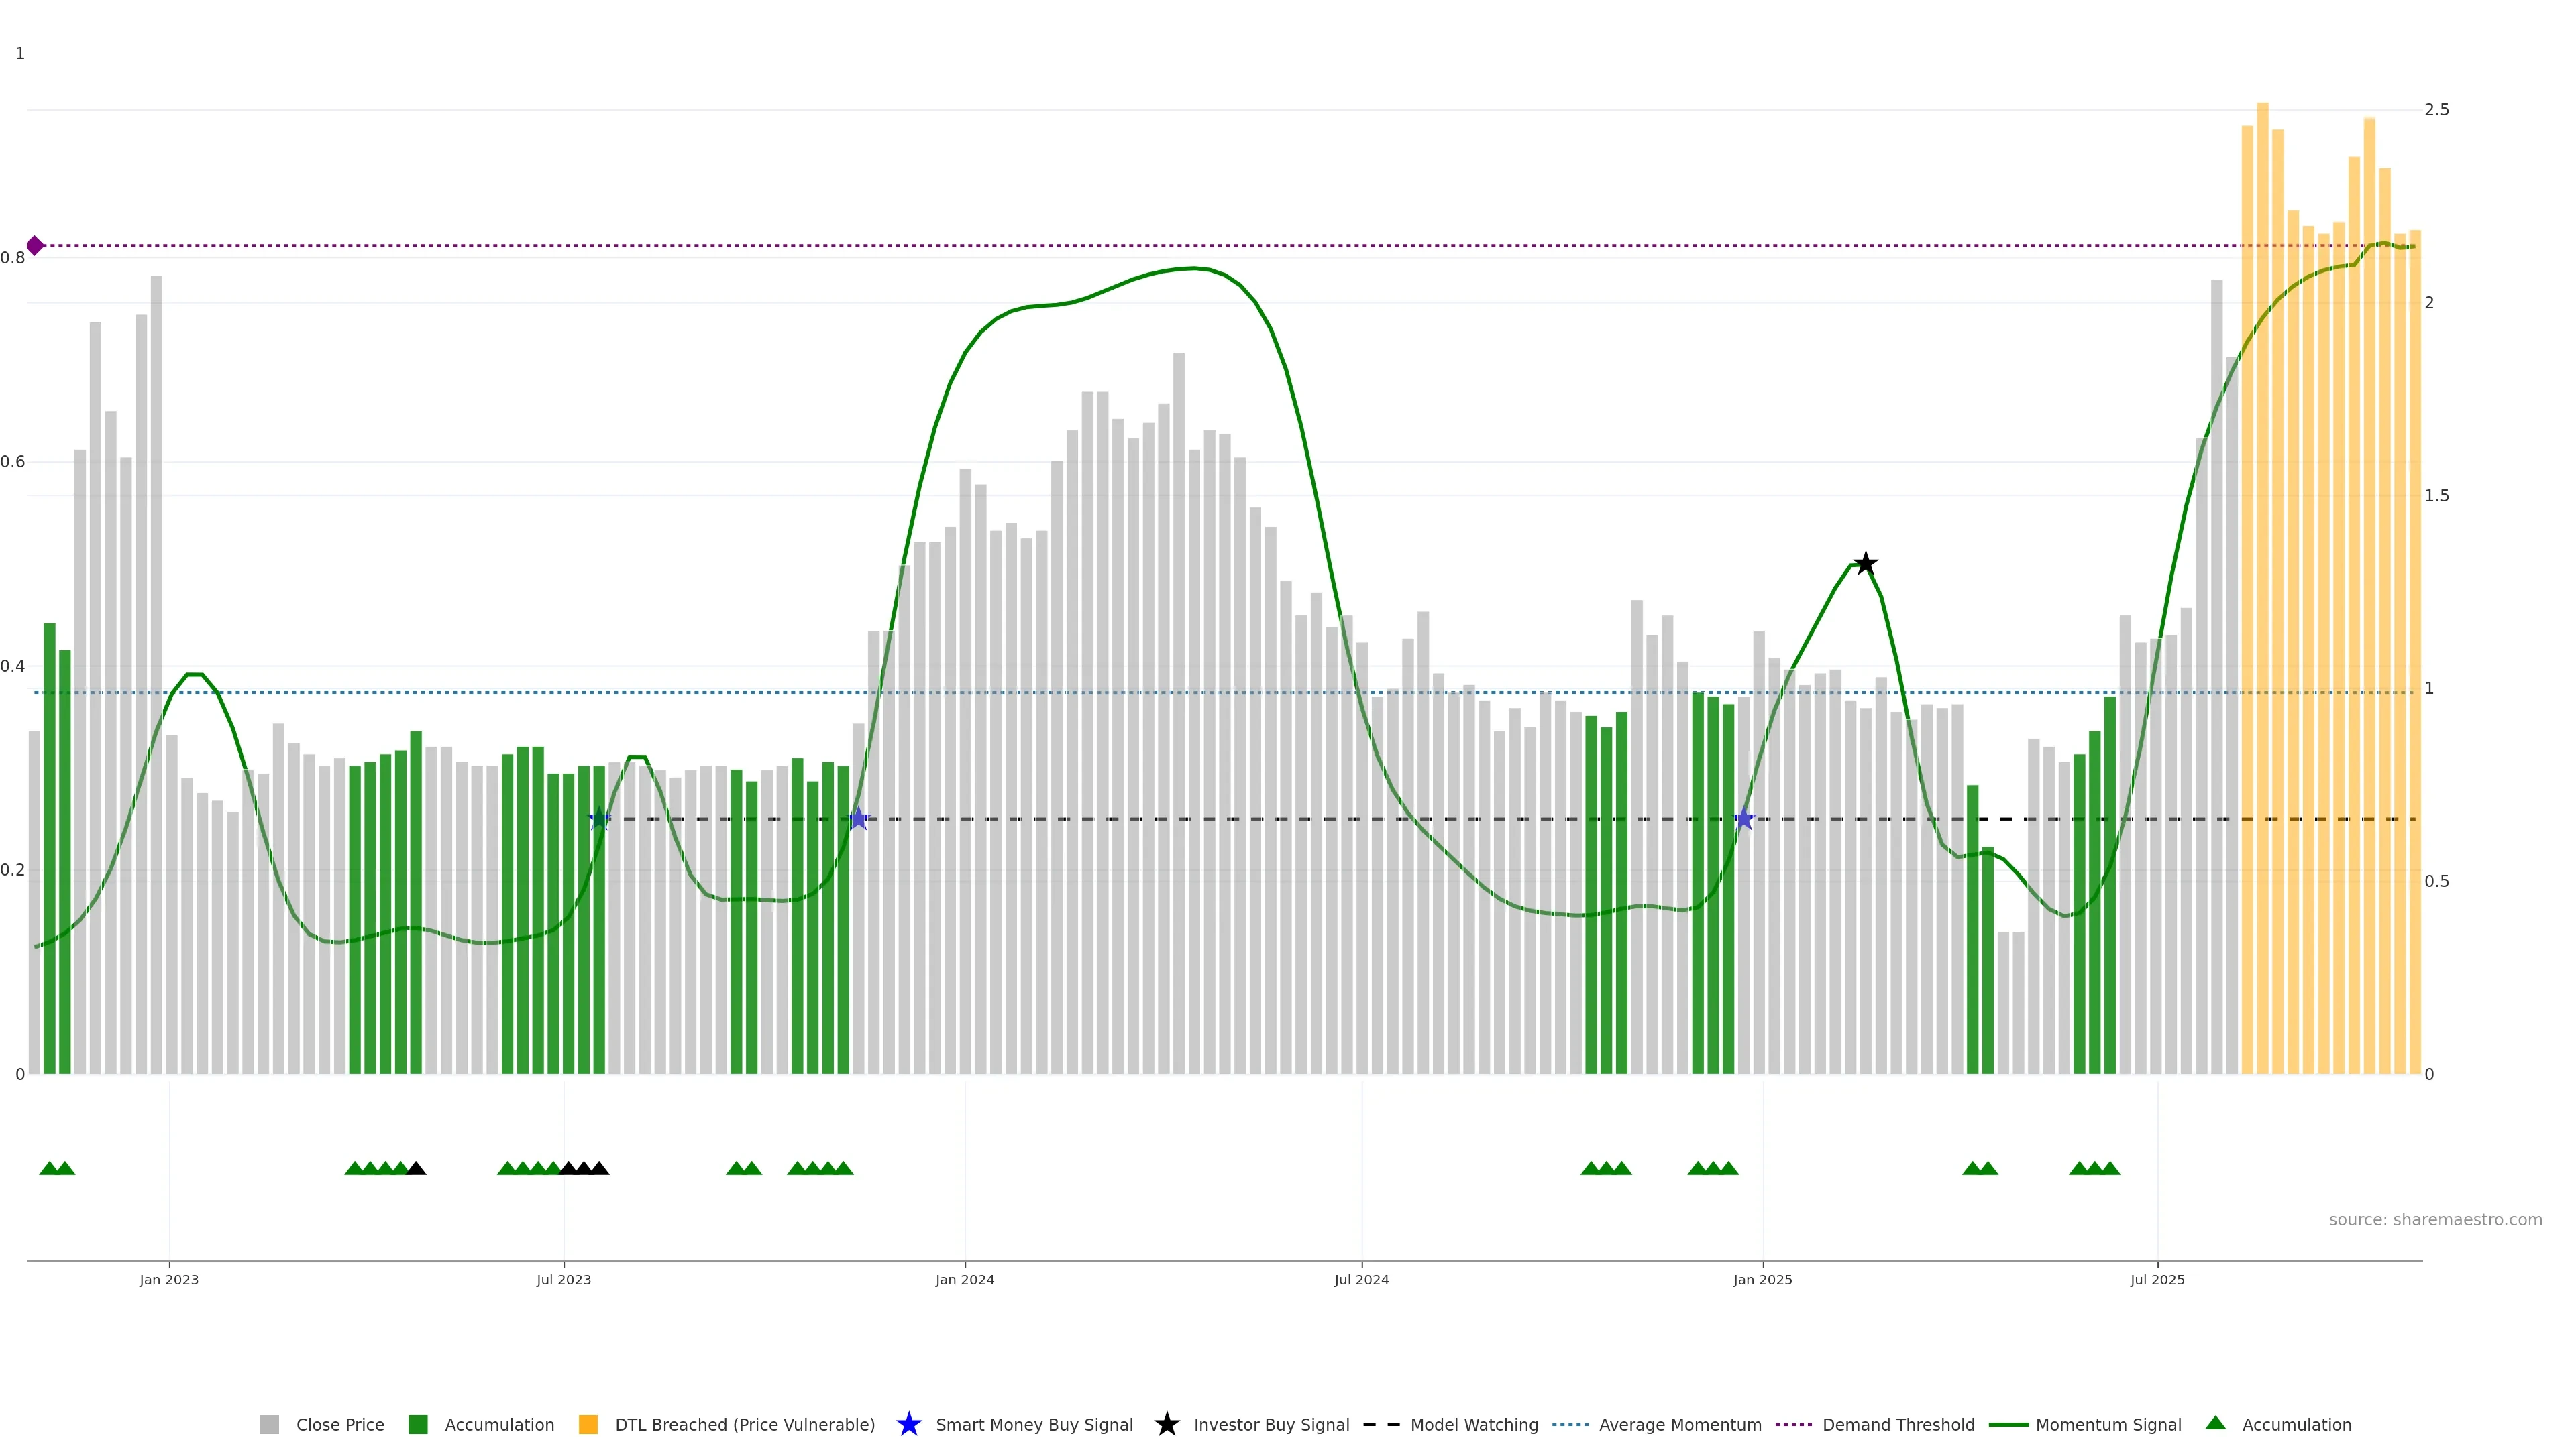Click the purple diamond Demand Threshold marker
Screen dimensions: 2576x1448
[x=35, y=245]
